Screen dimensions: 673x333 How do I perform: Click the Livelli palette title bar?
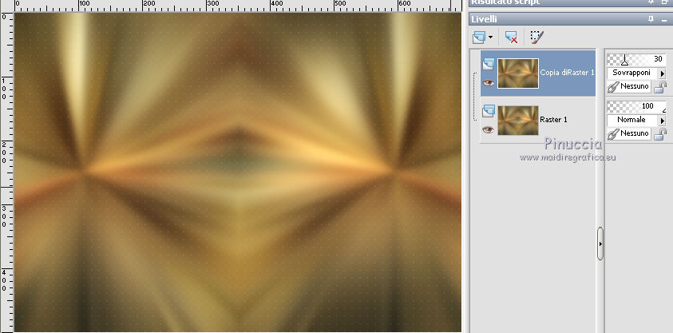[571, 19]
